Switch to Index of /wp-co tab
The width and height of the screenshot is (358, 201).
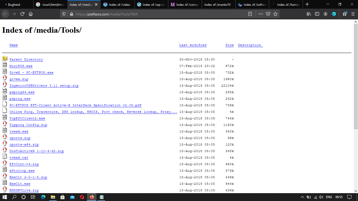pyautogui.click(x=151, y=4)
